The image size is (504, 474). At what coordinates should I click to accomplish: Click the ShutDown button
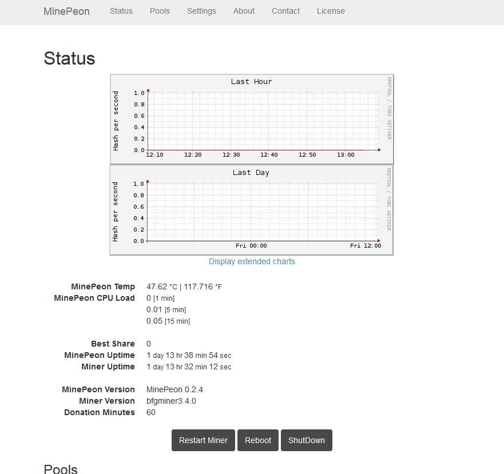306,440
